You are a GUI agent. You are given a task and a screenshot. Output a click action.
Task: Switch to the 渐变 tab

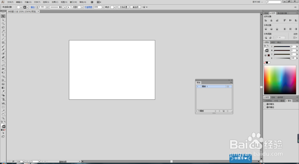click(273, 43)
